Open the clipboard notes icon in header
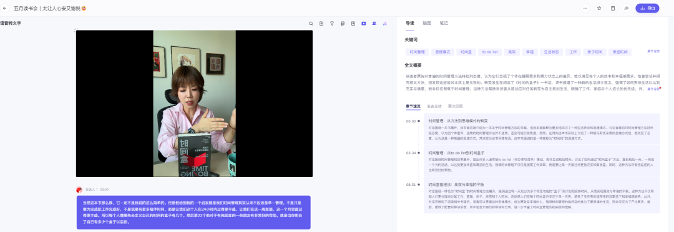 pos(613,8)
